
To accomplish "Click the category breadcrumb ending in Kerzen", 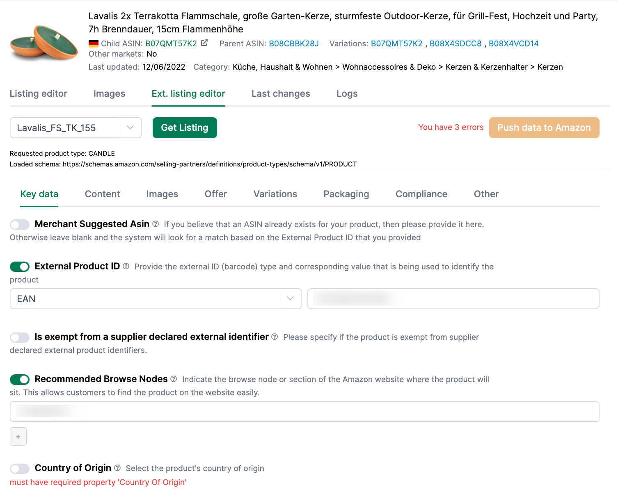I will 398,67.
